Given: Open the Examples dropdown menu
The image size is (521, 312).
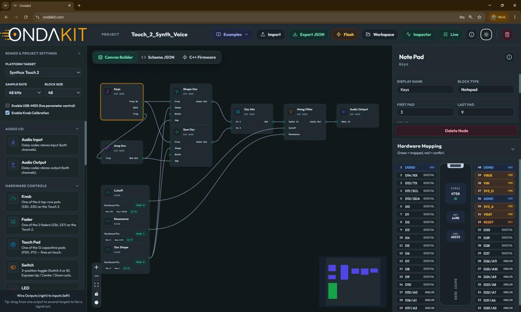Looking at the screenshot, I should 232,34.
